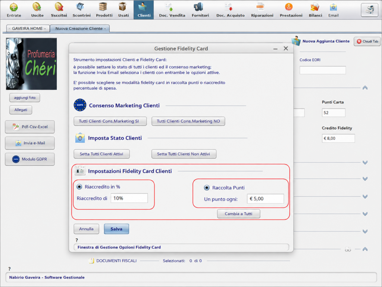The height and width of the screenshot is (287, 382).
Task: Open the Doc. Vendita icon
Action: click(x=172, y=10)
